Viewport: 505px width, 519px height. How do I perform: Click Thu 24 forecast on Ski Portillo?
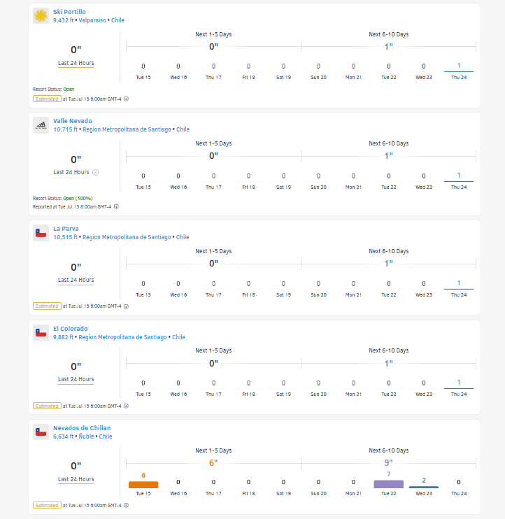(x=459, y=71)
